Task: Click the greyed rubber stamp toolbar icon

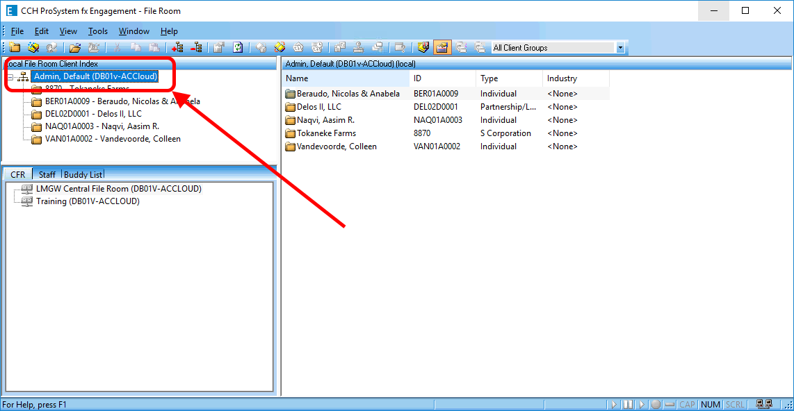Action: tap(359, 47)
